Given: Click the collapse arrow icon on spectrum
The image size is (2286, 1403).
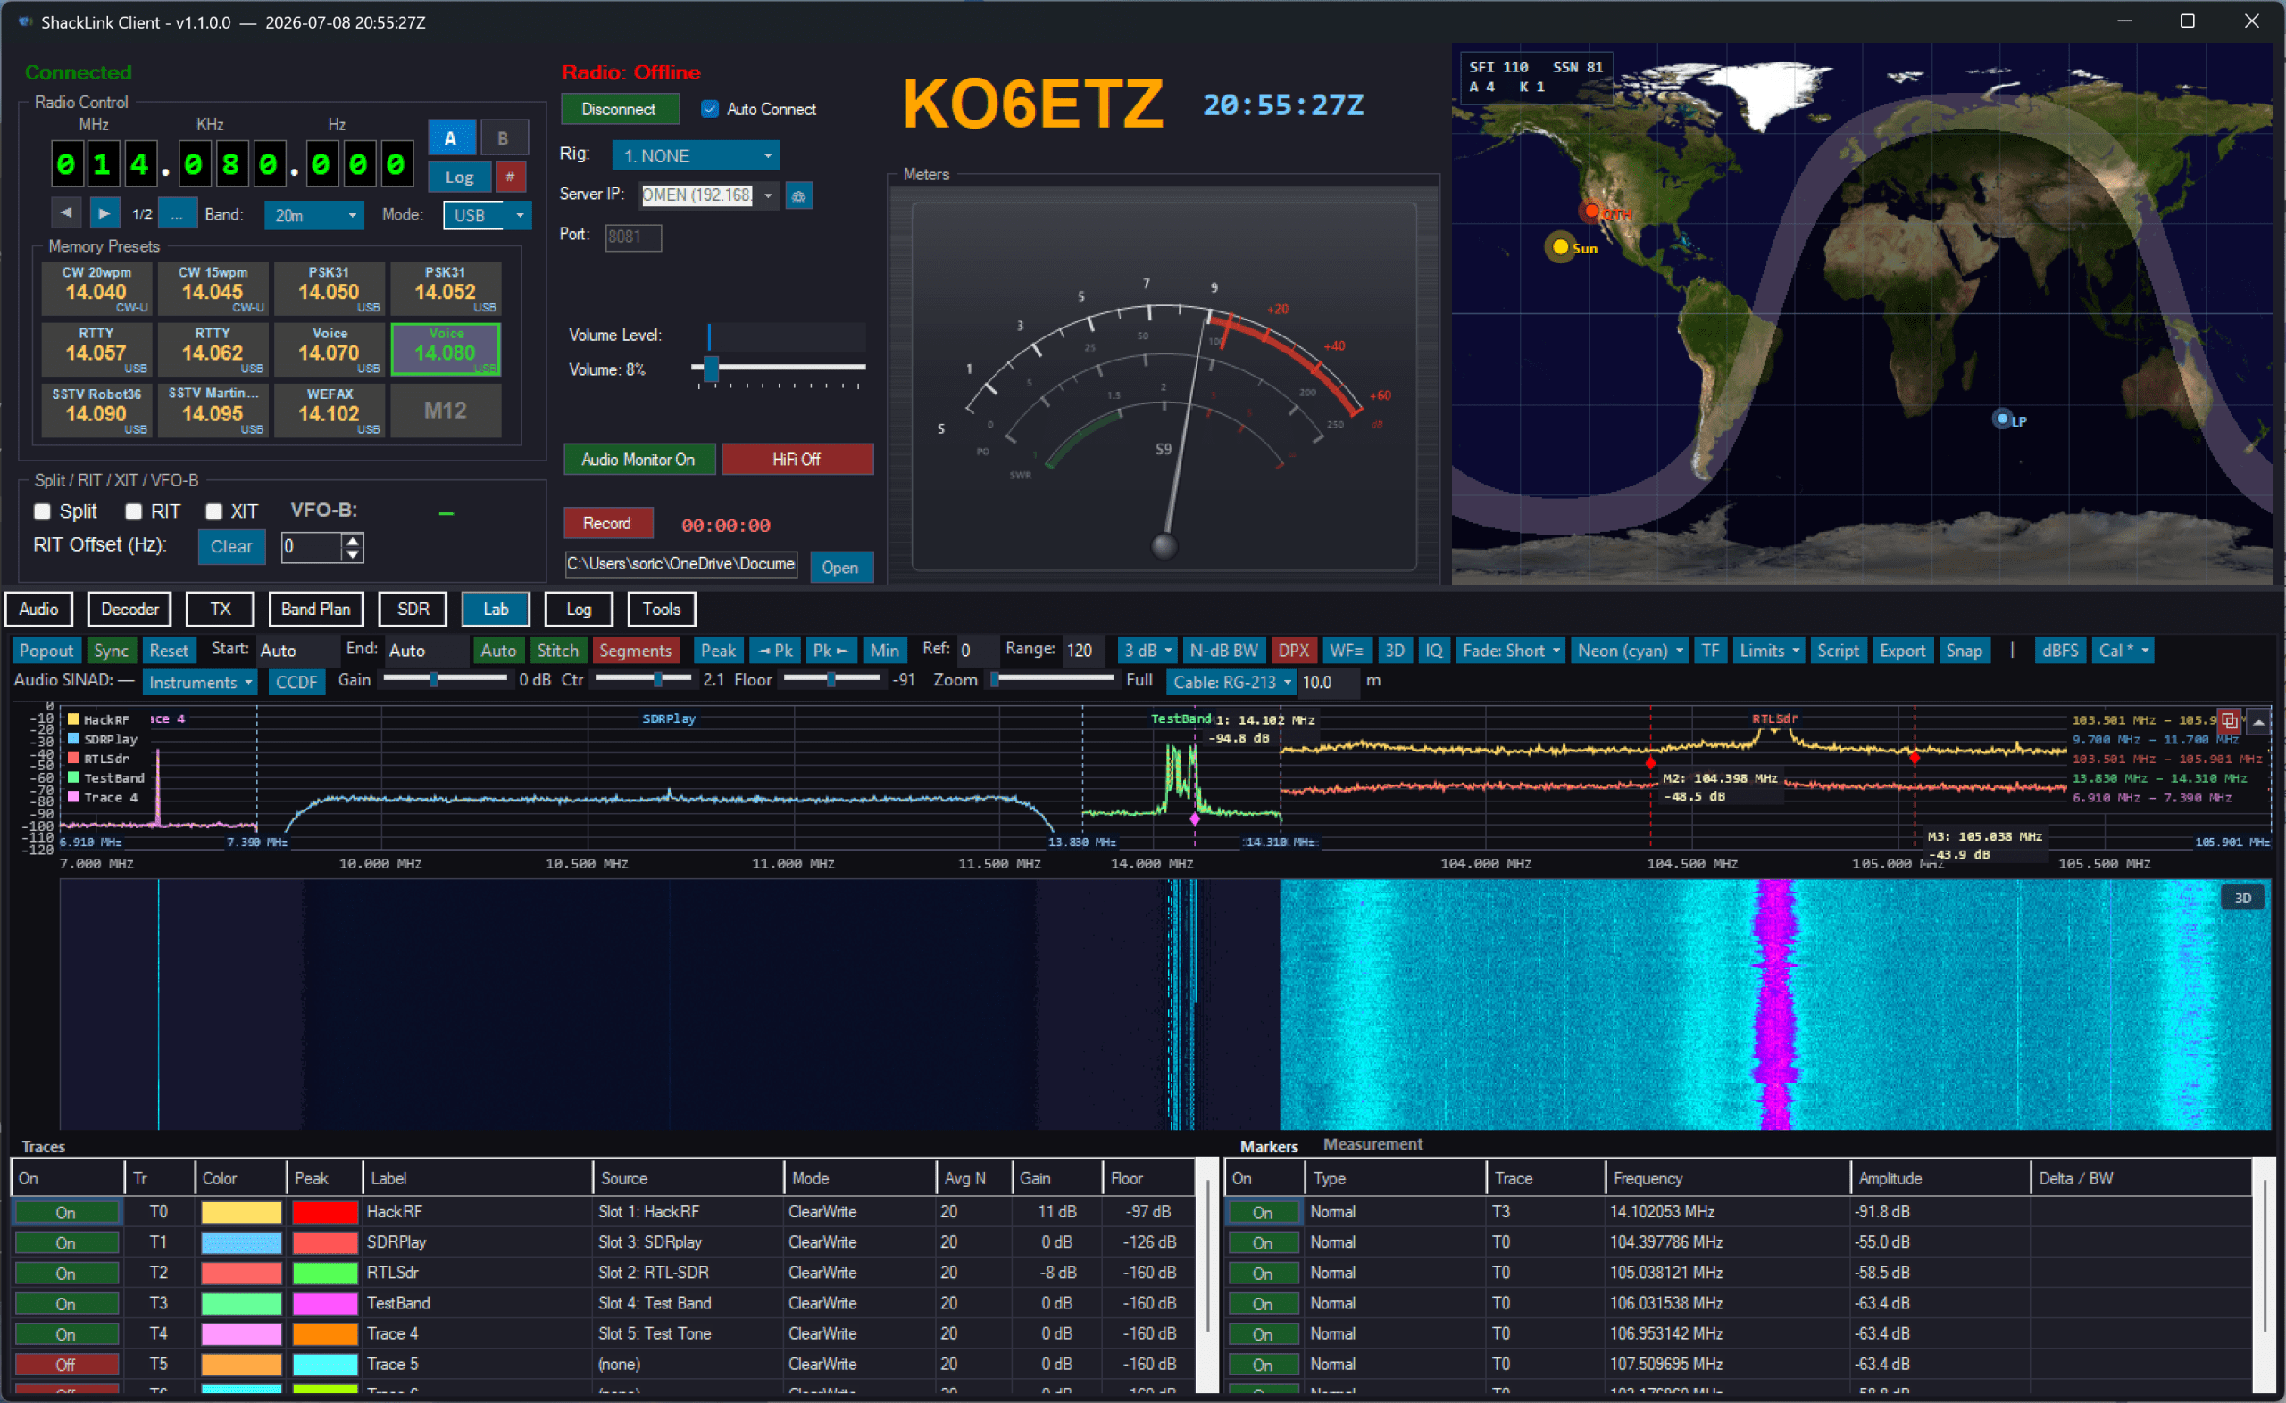Looking at the screenshot, I should 2258,721.
